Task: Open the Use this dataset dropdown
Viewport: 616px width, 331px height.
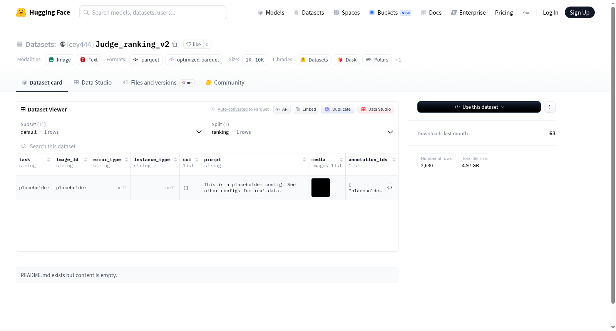Action: 479,107
